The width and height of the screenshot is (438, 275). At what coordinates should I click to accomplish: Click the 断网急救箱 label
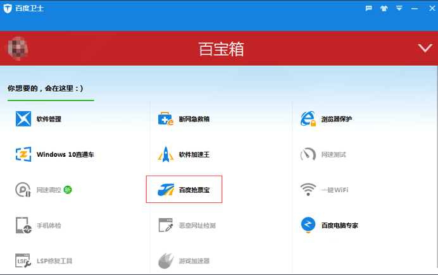coord(194,119)
